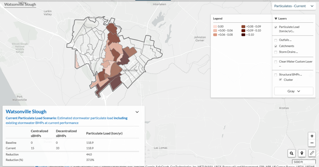This screenshot has width=319, height=167.
Task: Click the 0.00 legend color swatch
Action: click(x=215, y=26)
